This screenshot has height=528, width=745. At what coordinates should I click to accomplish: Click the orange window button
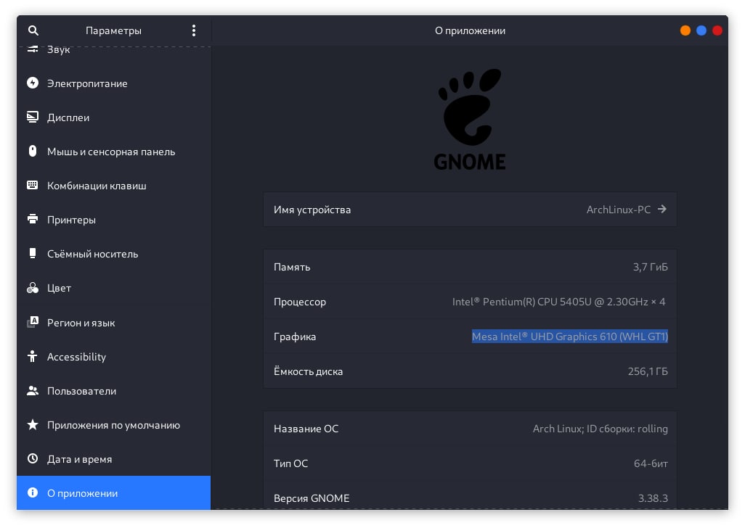pos(685,30)
